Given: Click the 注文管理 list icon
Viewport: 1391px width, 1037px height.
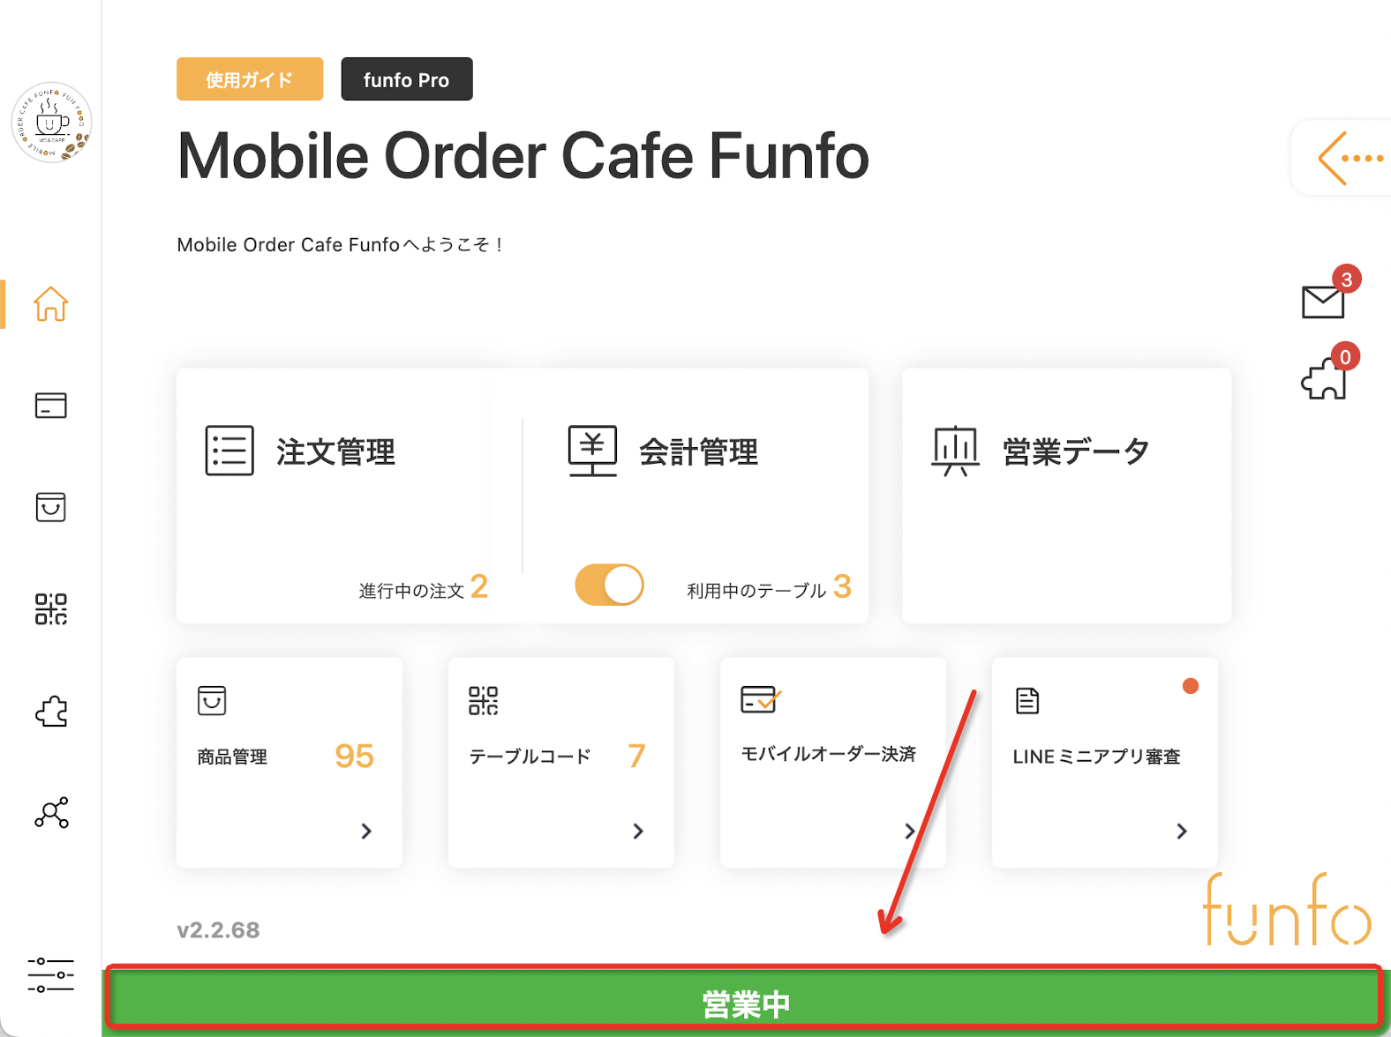Looking at the screenshot, I should 229,451.
